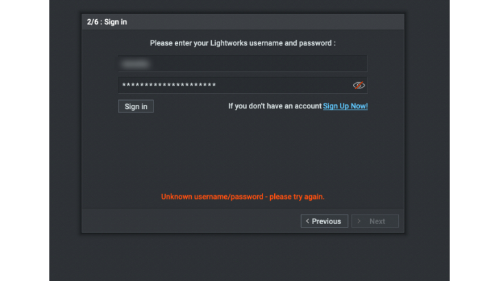Focus the Lightworks username field

[x=243, y=63]
